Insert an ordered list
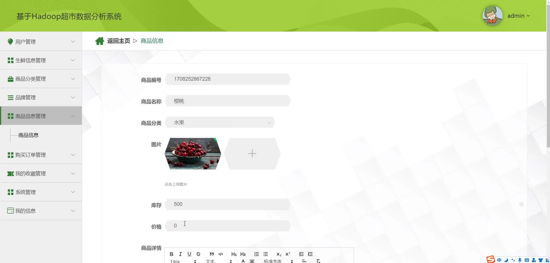This screenshot has height=263, width=550. 256,254
